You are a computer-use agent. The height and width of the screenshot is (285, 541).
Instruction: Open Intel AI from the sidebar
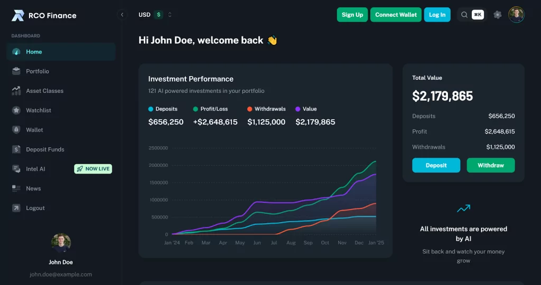tap(35, 169)
